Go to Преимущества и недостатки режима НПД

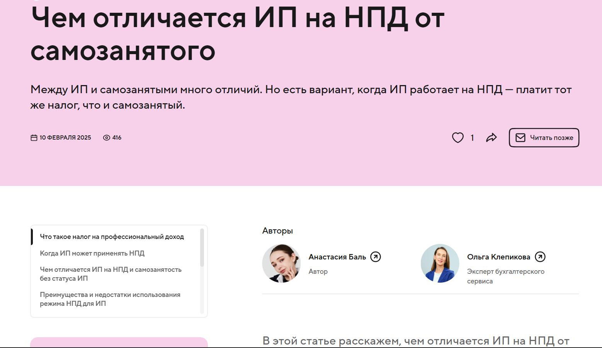(110, 299)
